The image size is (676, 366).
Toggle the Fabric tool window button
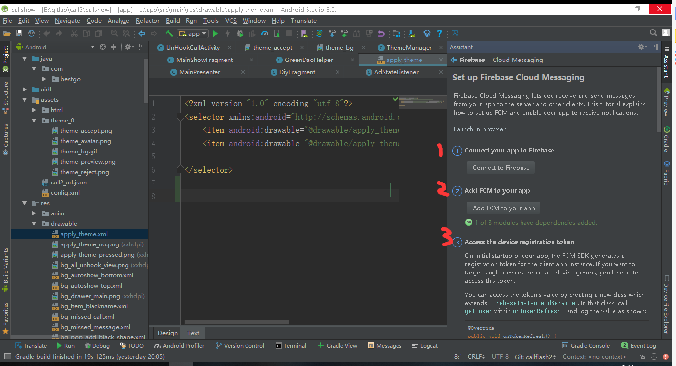click(x=666, y=172)
